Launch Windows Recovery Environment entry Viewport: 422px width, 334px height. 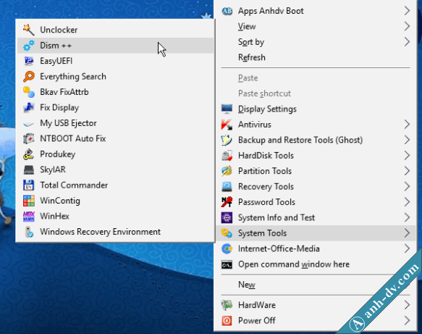point(116,232)
